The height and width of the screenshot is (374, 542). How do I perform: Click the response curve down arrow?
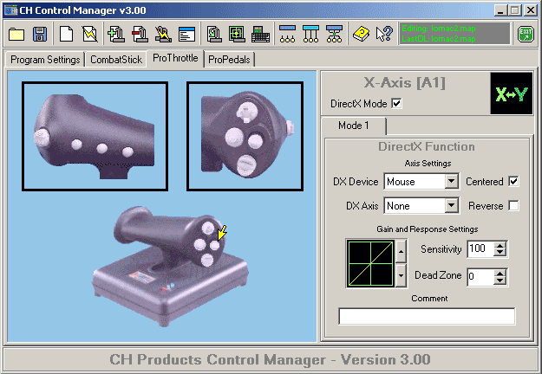click(401, 275)
